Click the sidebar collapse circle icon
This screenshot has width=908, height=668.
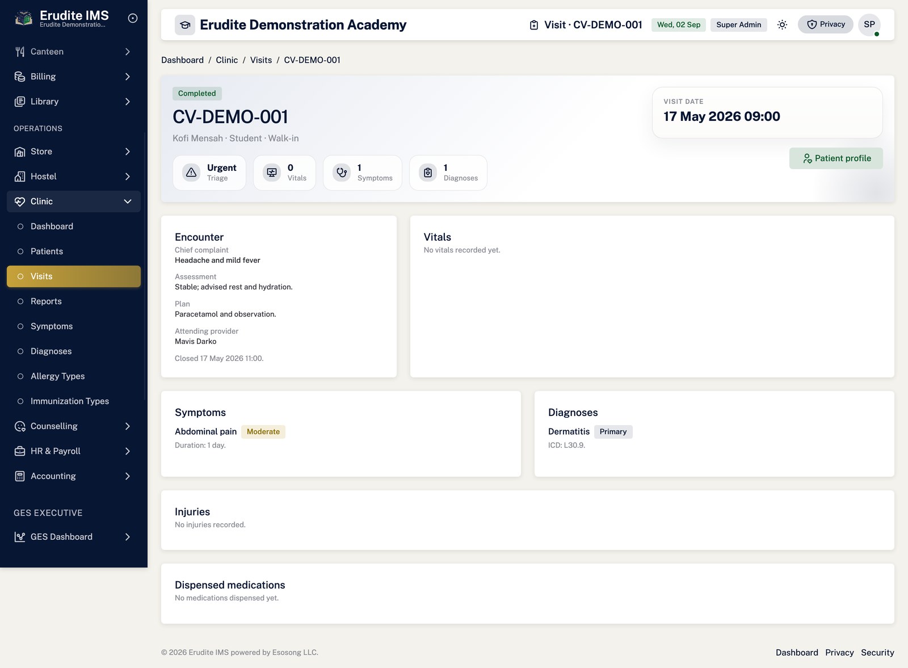[133, 18]
